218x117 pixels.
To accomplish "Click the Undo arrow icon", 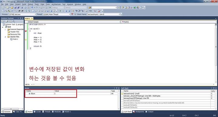I will (32, 8).
